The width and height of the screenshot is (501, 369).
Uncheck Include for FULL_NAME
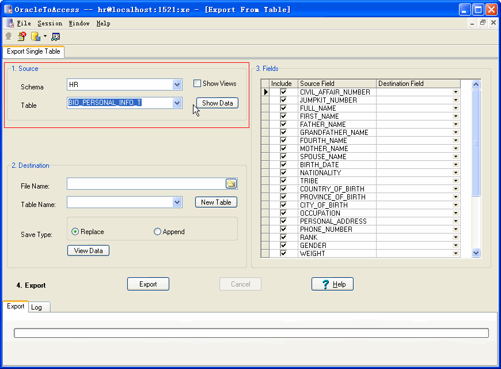point(283,108)
